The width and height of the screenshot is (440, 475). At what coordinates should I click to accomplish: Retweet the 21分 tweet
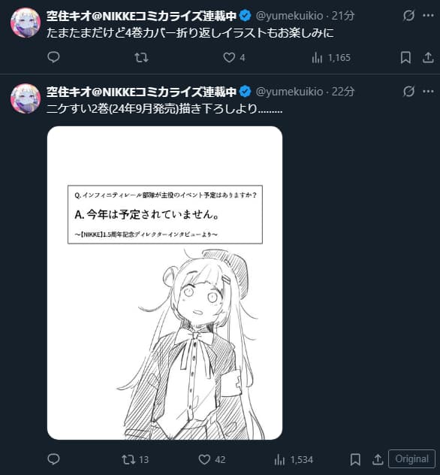141,57
